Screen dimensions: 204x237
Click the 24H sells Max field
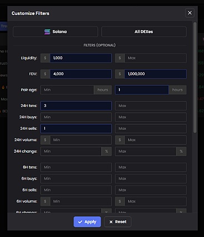pyautogui.click(x=151, y=129)
